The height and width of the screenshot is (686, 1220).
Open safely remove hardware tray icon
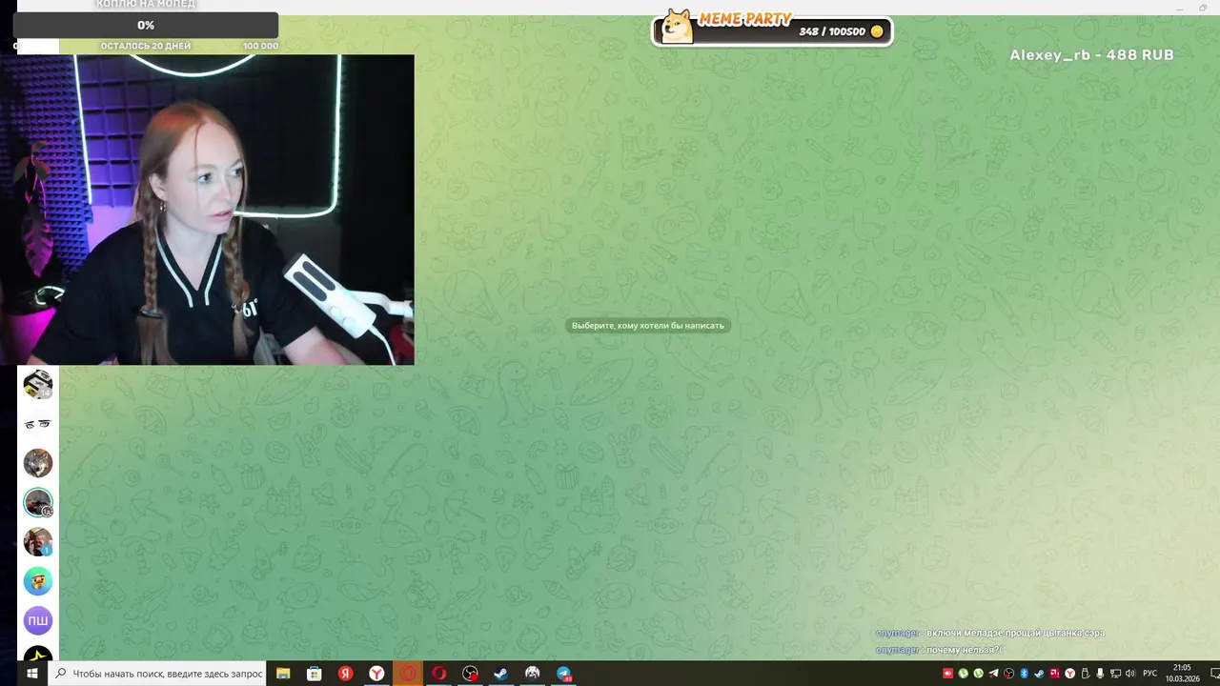1085,674
